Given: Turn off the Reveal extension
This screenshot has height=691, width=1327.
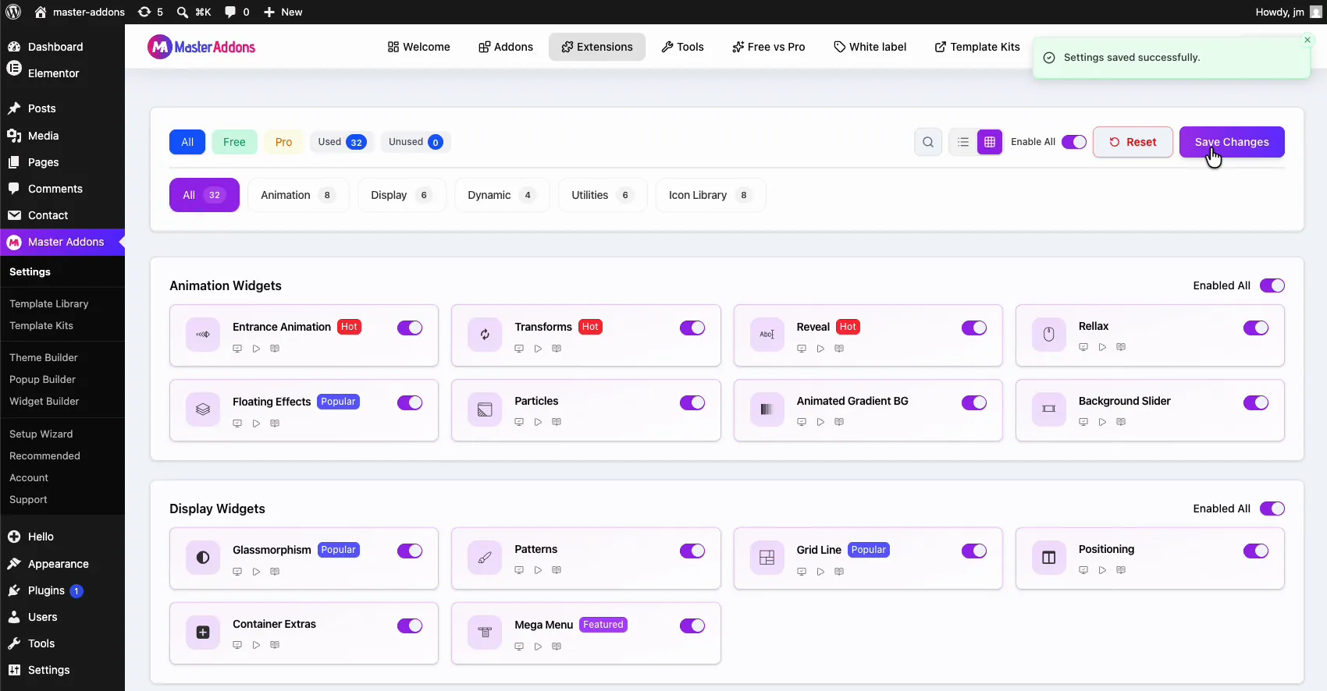Looking at the screenshot, I should click(x=974, y=328).
